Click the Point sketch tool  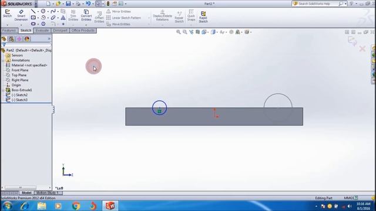coord(63,24)
